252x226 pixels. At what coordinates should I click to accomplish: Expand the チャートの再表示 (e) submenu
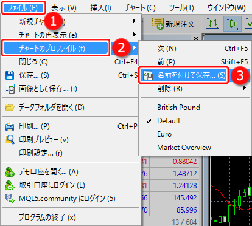[x=71, y=35]
